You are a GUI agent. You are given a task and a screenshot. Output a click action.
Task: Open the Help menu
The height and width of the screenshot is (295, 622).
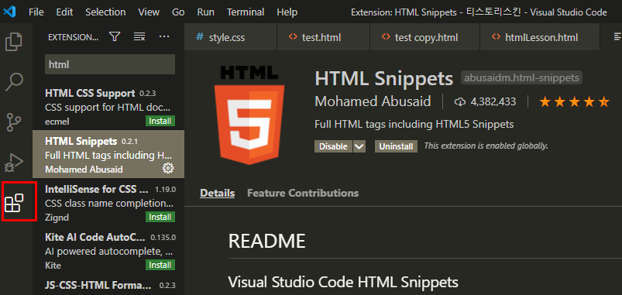pos(287,12)
